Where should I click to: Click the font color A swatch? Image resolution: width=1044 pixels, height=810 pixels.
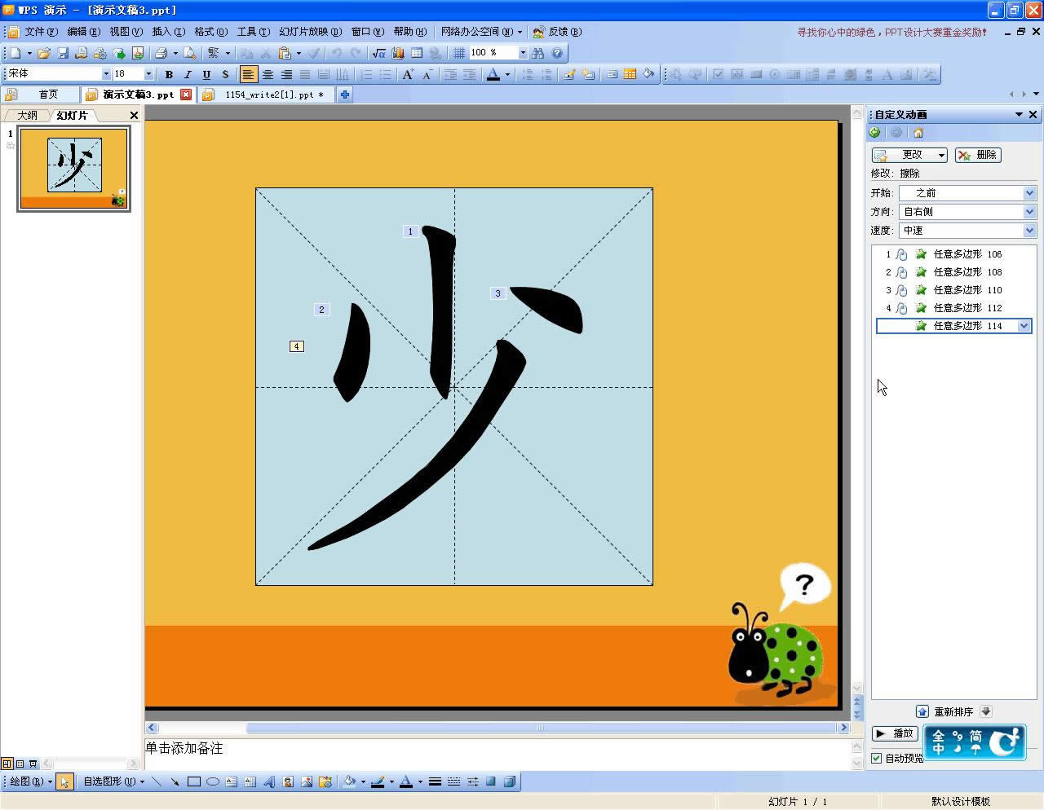[493, 74]
